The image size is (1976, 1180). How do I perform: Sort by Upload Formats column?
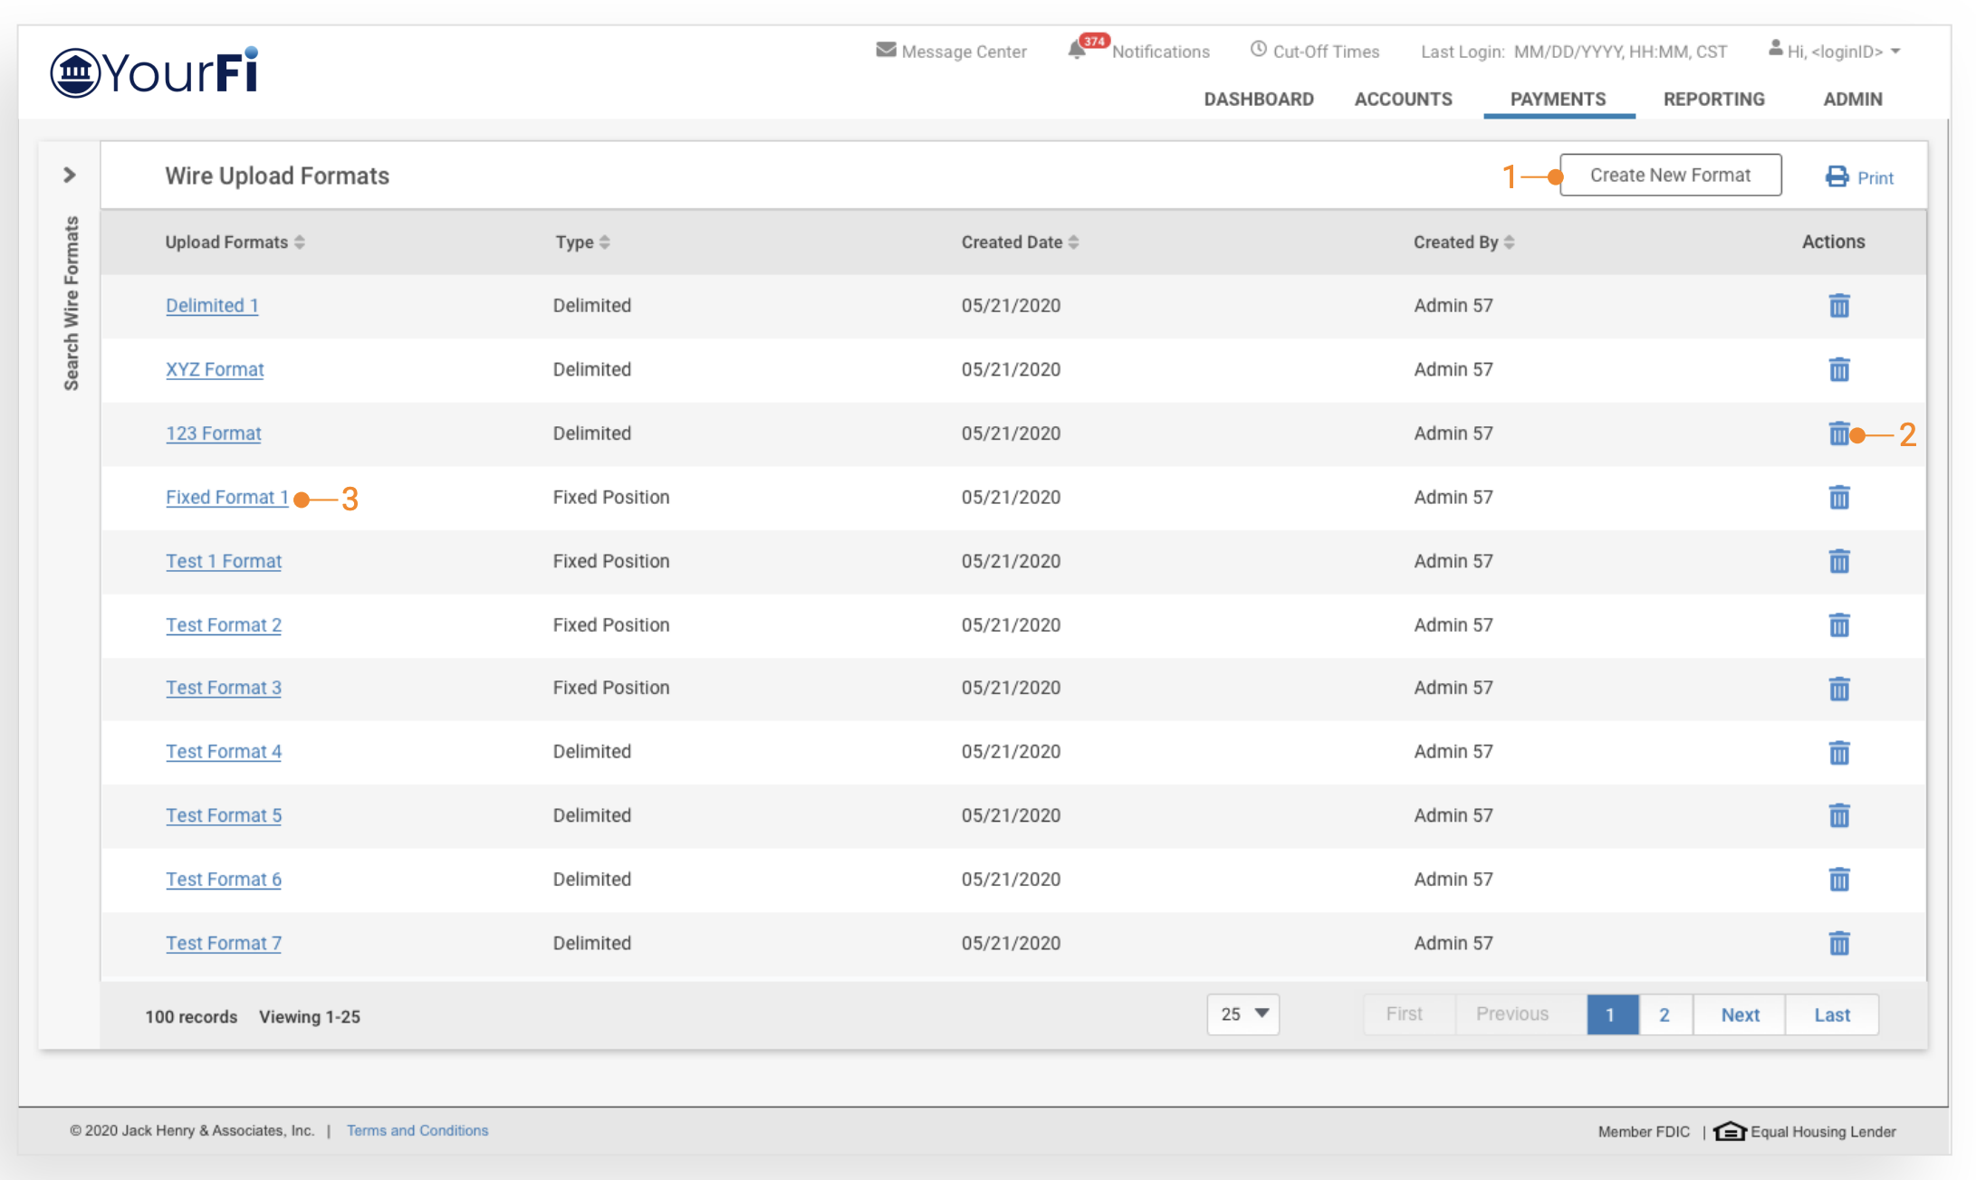click(300, 243)
